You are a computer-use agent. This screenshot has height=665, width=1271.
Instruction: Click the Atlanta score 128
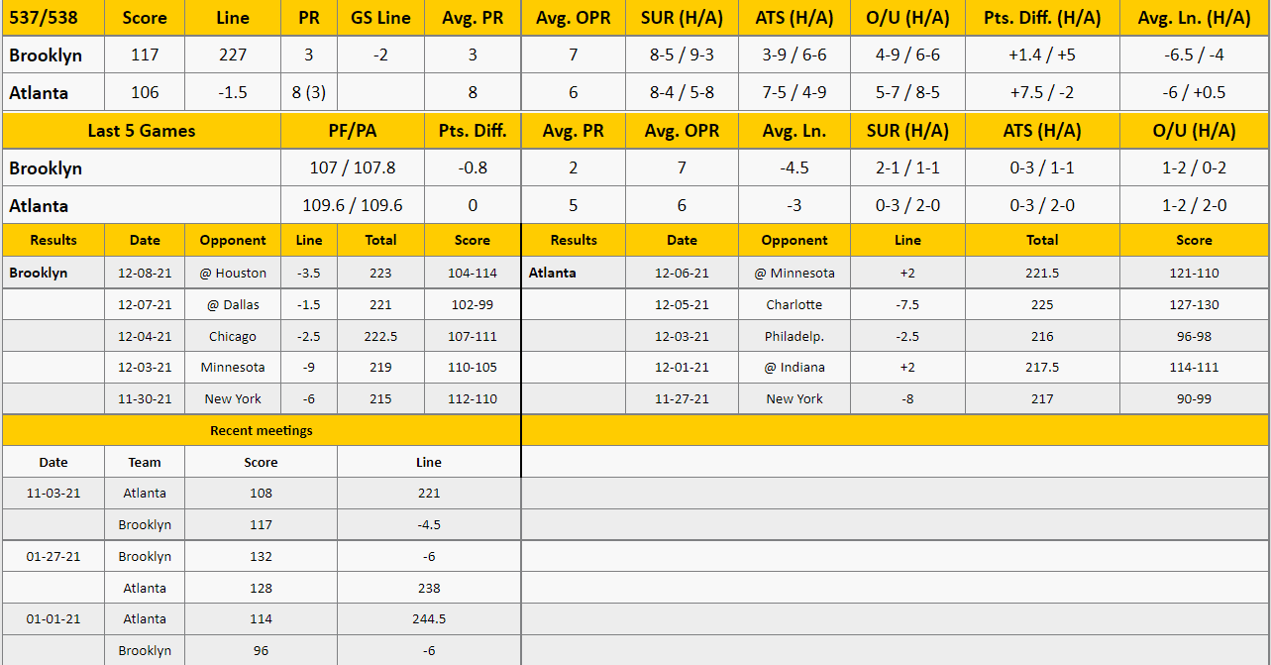(x=262, y=588)
